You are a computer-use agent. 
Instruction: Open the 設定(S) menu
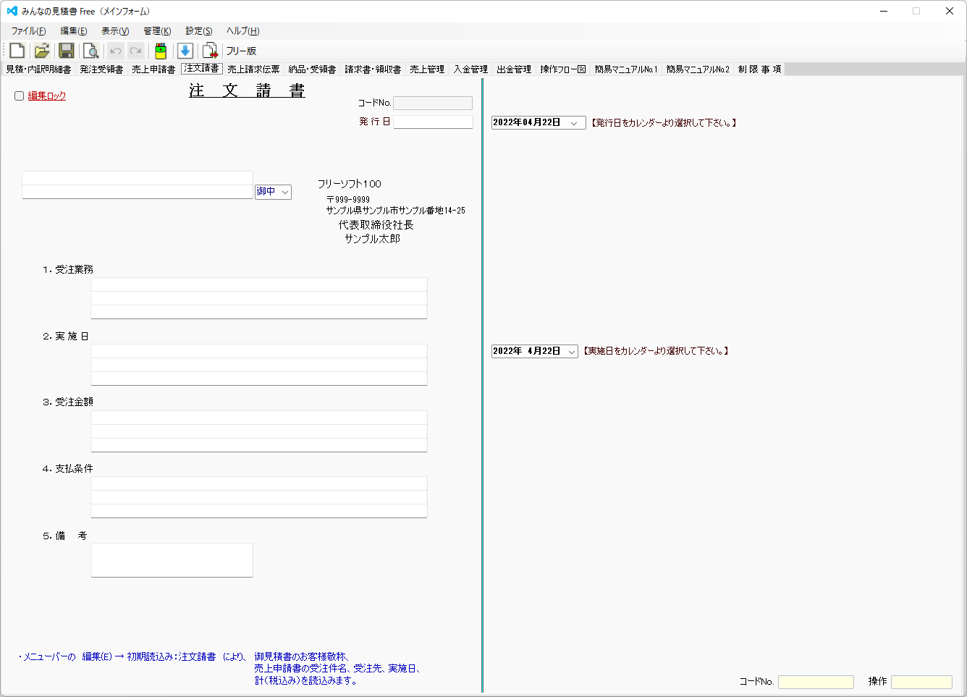pyautogui.click(x=197, y=30)
